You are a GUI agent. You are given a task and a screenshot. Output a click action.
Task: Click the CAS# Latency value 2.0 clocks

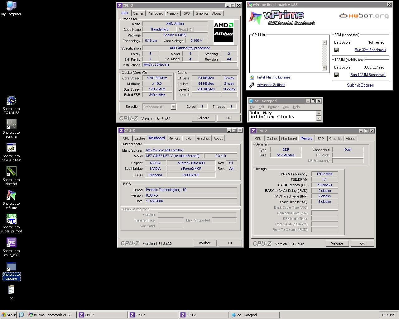pyautogui.click(x=324, y=185)
